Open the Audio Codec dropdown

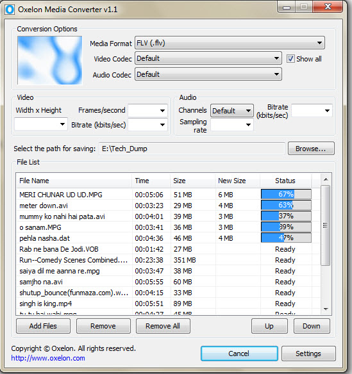(x=208, y=74)
